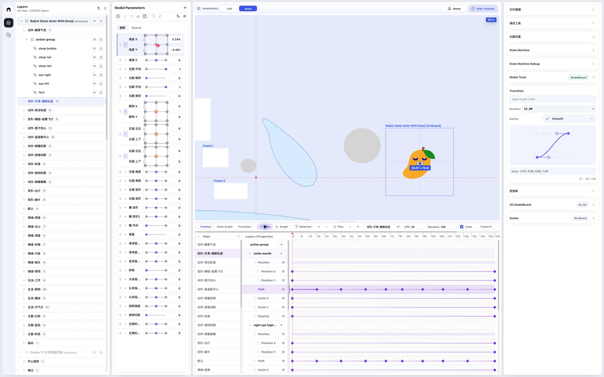Lock the sleep bubble layer
This screenshot has width=604, height=377.
[101, 49]
